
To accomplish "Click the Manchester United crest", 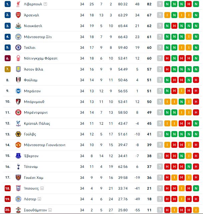I will (18, 145).
